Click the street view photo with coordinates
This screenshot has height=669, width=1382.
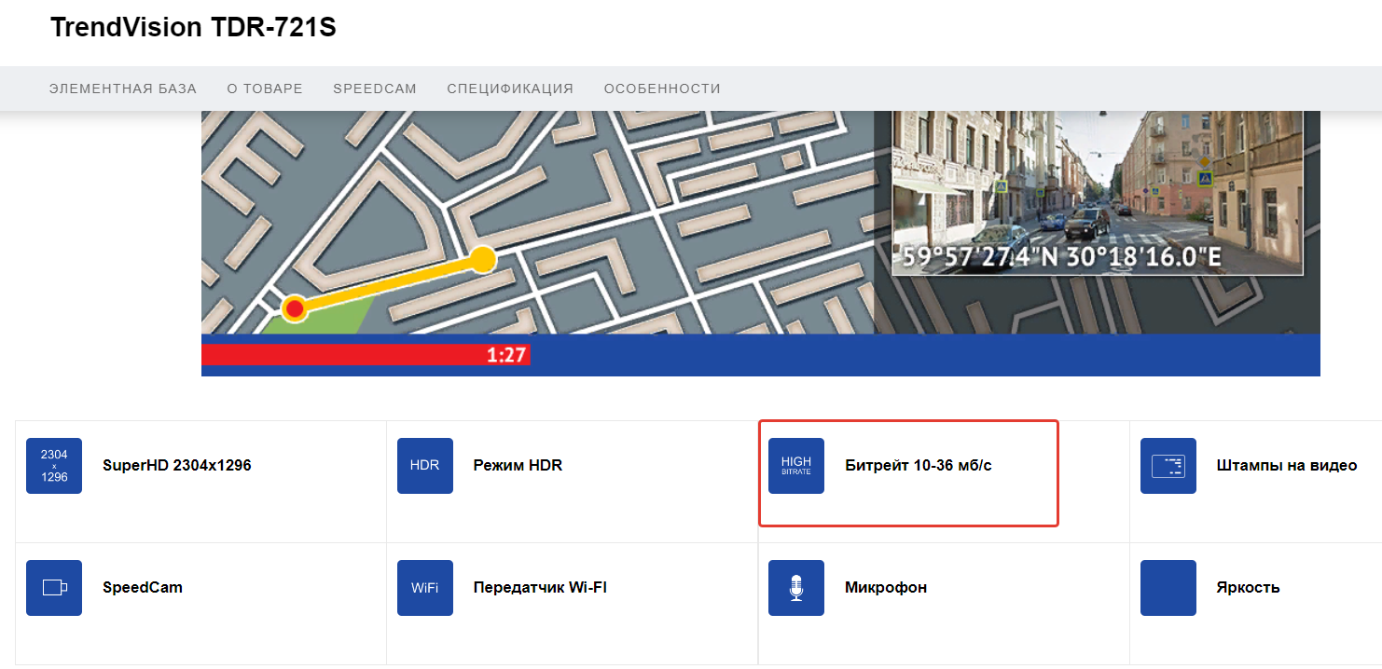1097,193
